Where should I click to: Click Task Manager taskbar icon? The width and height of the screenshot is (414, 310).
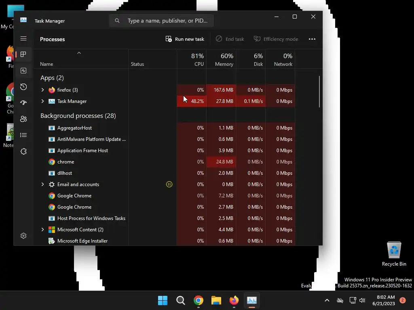(252, 300)
